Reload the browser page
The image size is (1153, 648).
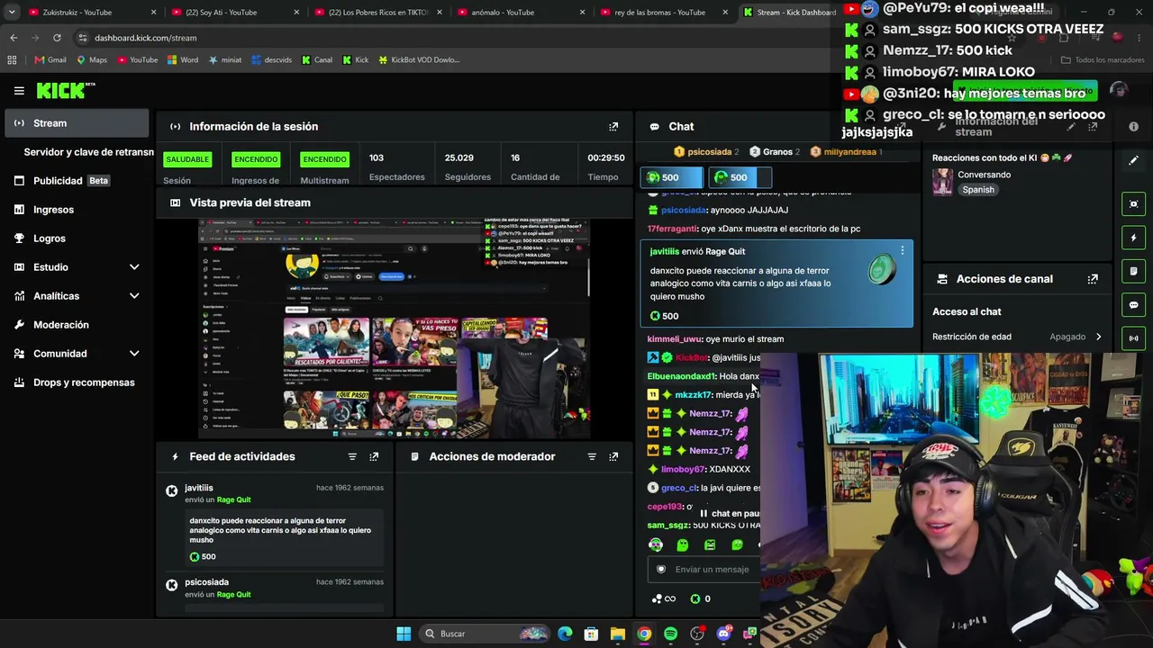[x=57, y=38]
